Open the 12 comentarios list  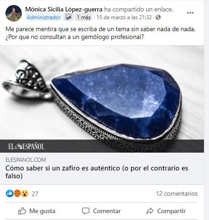(177, 193)
